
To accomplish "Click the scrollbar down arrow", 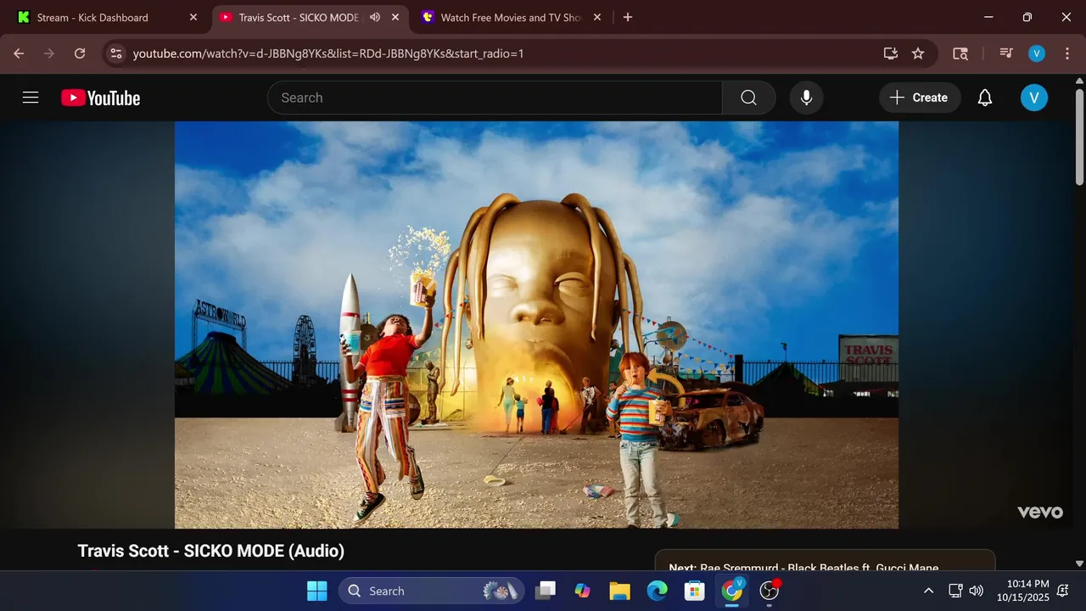I will 1079,563.
